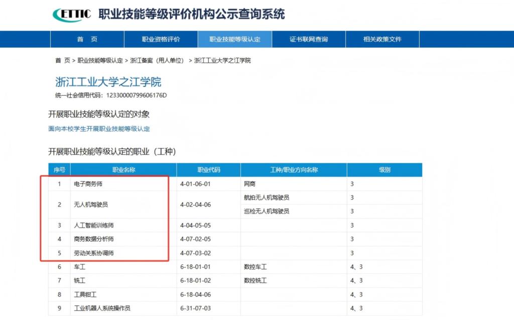The height and width of the screenshot is (320, 514).
Task: Click the 浙江工业大学之江学院 breadcrumb item
Action: tap(222, 61)
